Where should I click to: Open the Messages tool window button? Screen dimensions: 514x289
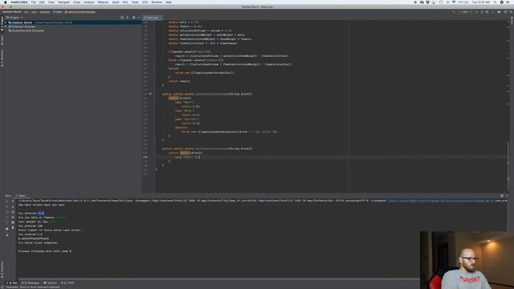coord(31,283)
